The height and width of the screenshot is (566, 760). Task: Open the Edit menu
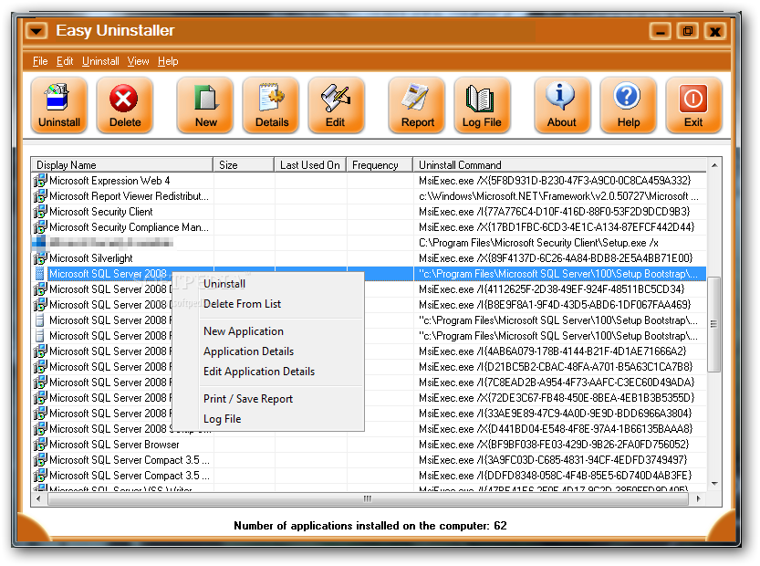click(x=65, y=61)
